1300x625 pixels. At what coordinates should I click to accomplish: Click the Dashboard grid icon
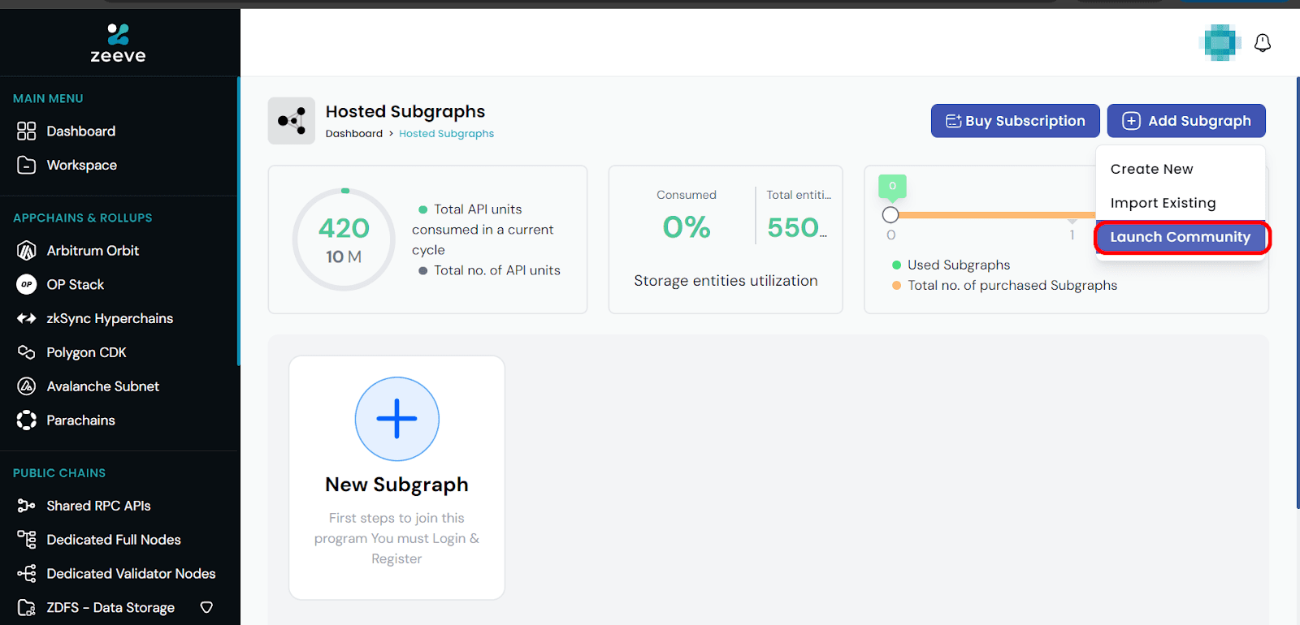click(26, 131)
